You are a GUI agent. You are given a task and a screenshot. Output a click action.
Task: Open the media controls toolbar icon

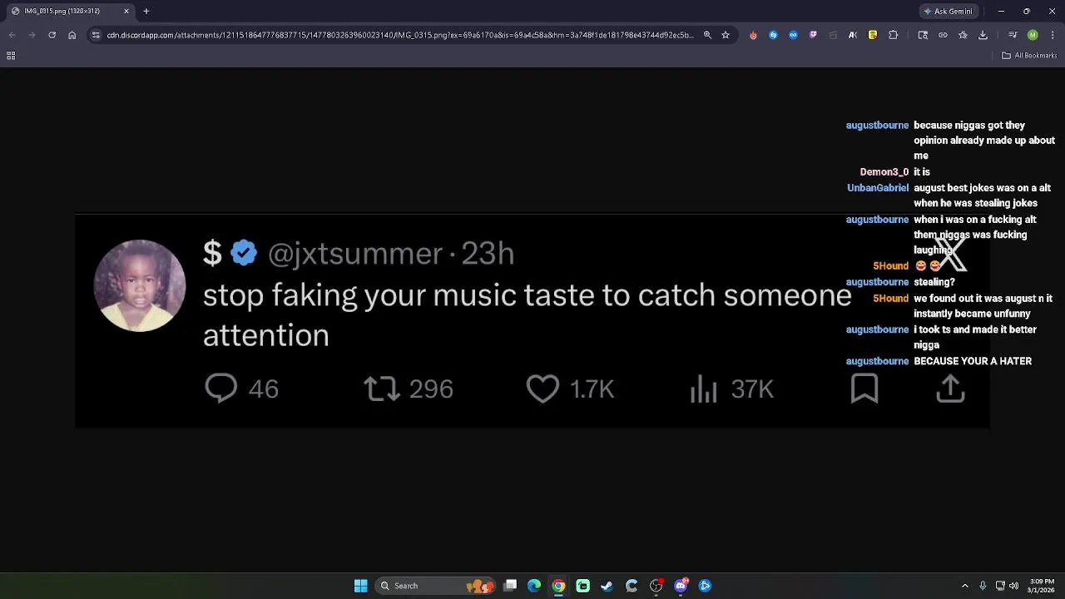tap(1013, 35)
